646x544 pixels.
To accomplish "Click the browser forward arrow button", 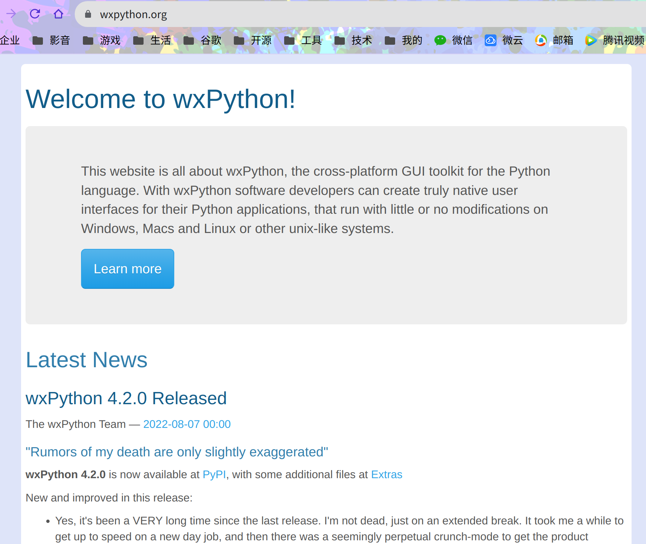I will [x=11, y=14].
